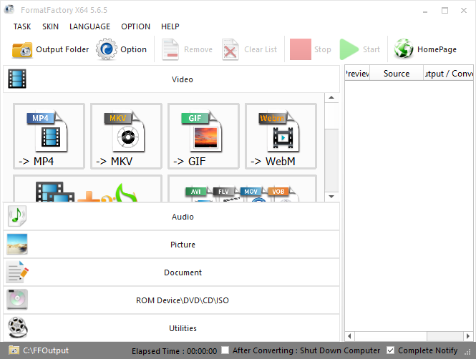Click the green Start play arrow

pyautogui.click(x=349, y=49)
